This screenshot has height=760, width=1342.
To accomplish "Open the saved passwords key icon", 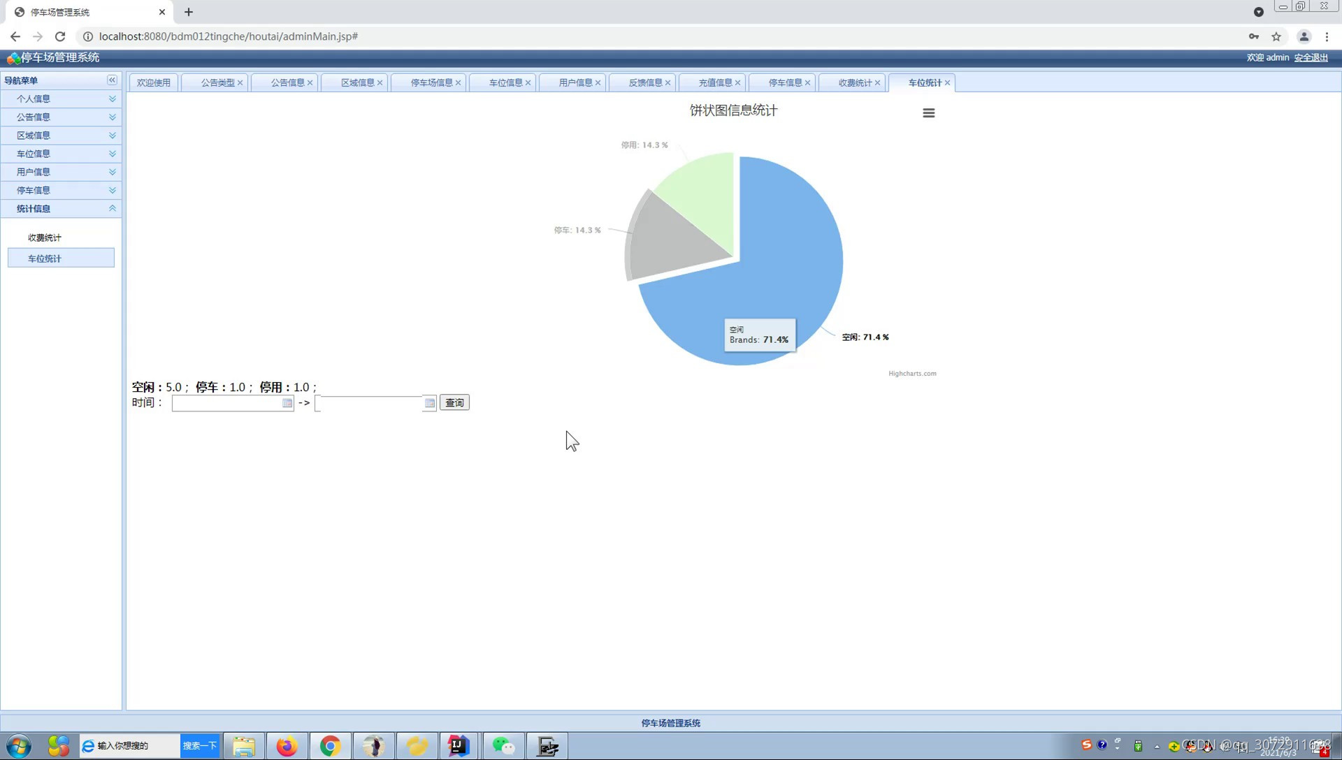I will [1254, 36].
